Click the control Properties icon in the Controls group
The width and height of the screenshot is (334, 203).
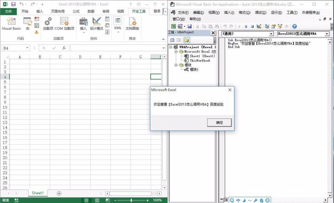click(107, 19)
